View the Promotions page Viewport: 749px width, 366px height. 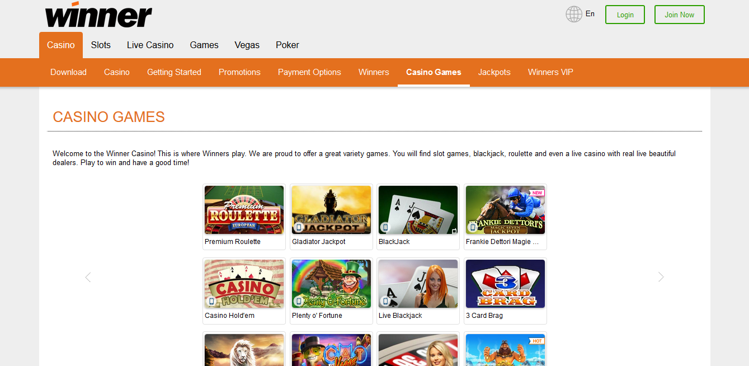coord(239,72)
